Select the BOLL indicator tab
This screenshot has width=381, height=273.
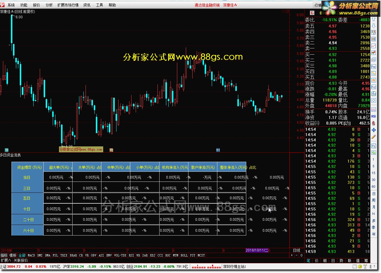[184, 255]
